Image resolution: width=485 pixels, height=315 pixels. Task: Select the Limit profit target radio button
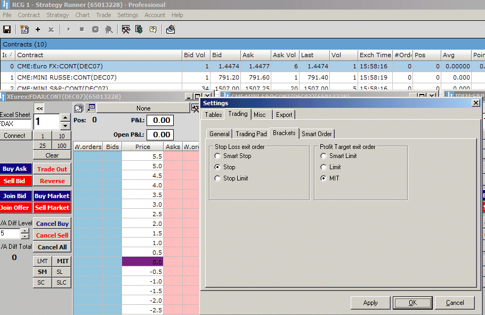[324, 167]
